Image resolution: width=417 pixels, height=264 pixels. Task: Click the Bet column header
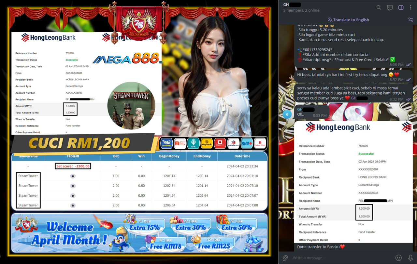pos(116,156)
